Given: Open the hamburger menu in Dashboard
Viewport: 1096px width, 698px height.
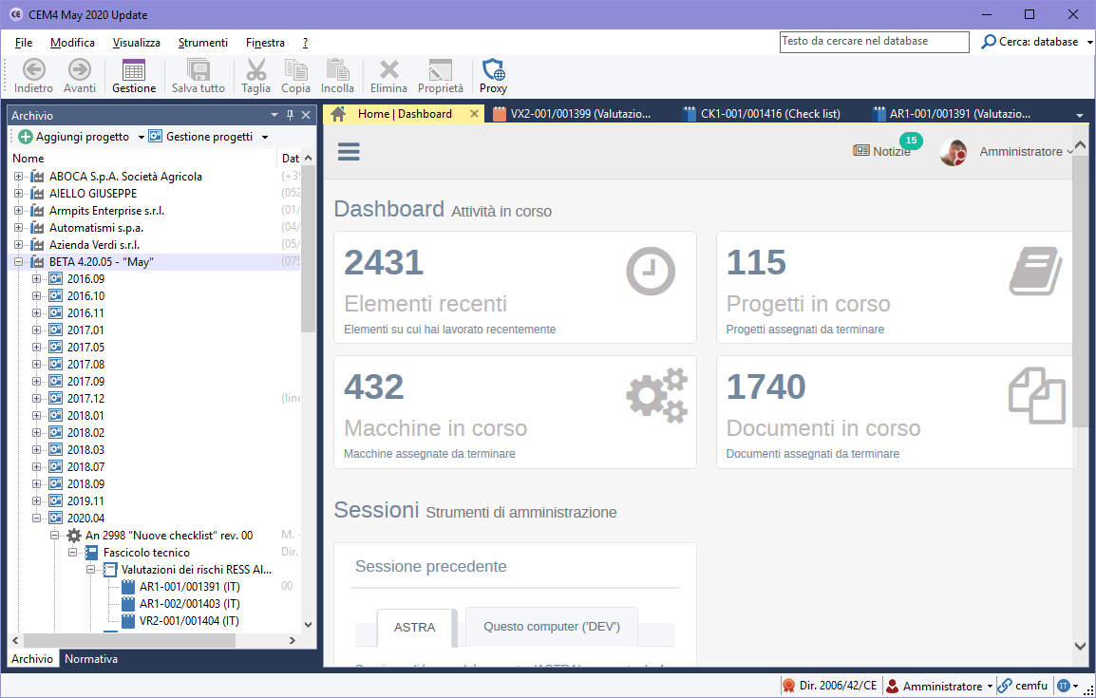Looking at the screenshot, I should (349, 153).
